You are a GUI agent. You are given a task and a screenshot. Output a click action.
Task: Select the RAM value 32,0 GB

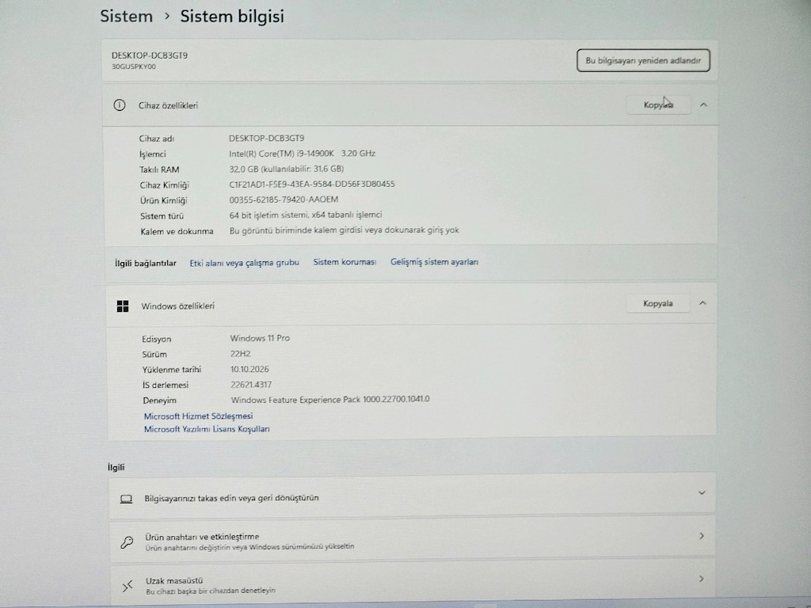coord(287,169)
